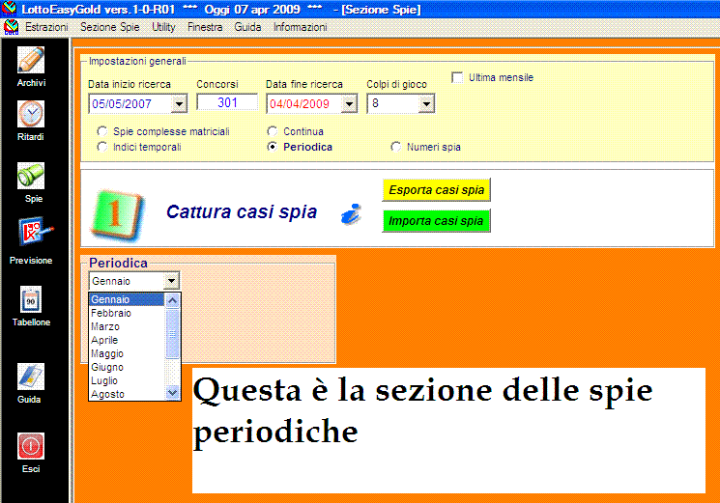
Task: Expand Data inizio ricerca date dropdown
Action: 179,104
